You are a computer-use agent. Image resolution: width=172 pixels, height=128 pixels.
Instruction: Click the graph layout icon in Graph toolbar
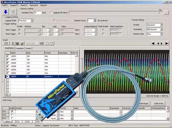[6, 43]
